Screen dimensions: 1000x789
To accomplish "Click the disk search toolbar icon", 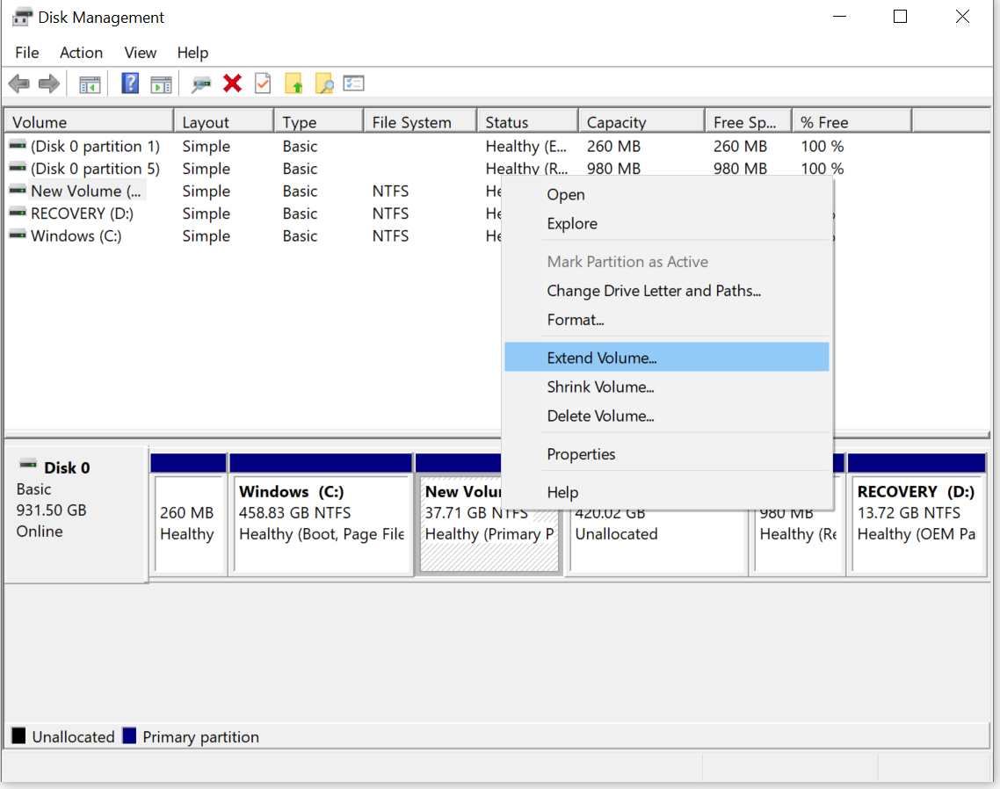I will tap(200, 83).
